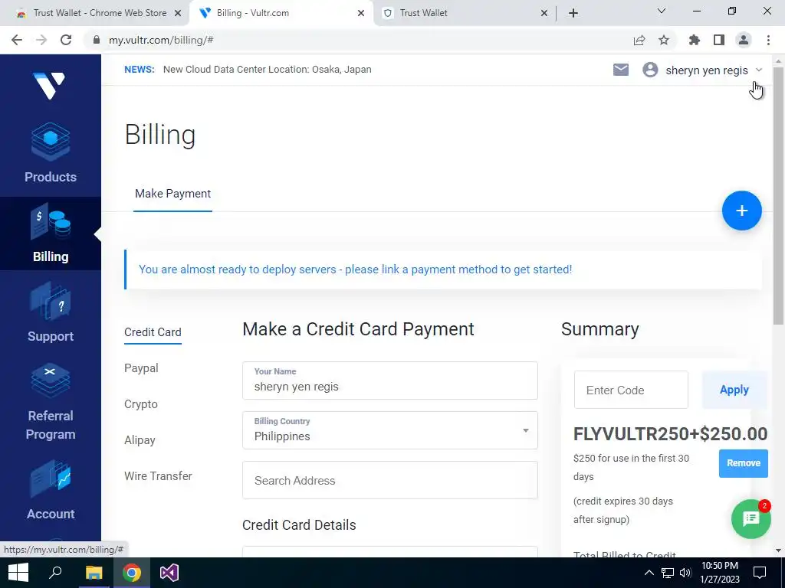The width and height of the screenshot is (785, 588).
Task: Open Windows taskbar search
Action: pyautogui.click(x=55, y=573)
